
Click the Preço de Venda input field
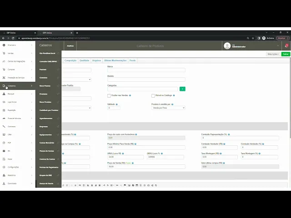146,167
